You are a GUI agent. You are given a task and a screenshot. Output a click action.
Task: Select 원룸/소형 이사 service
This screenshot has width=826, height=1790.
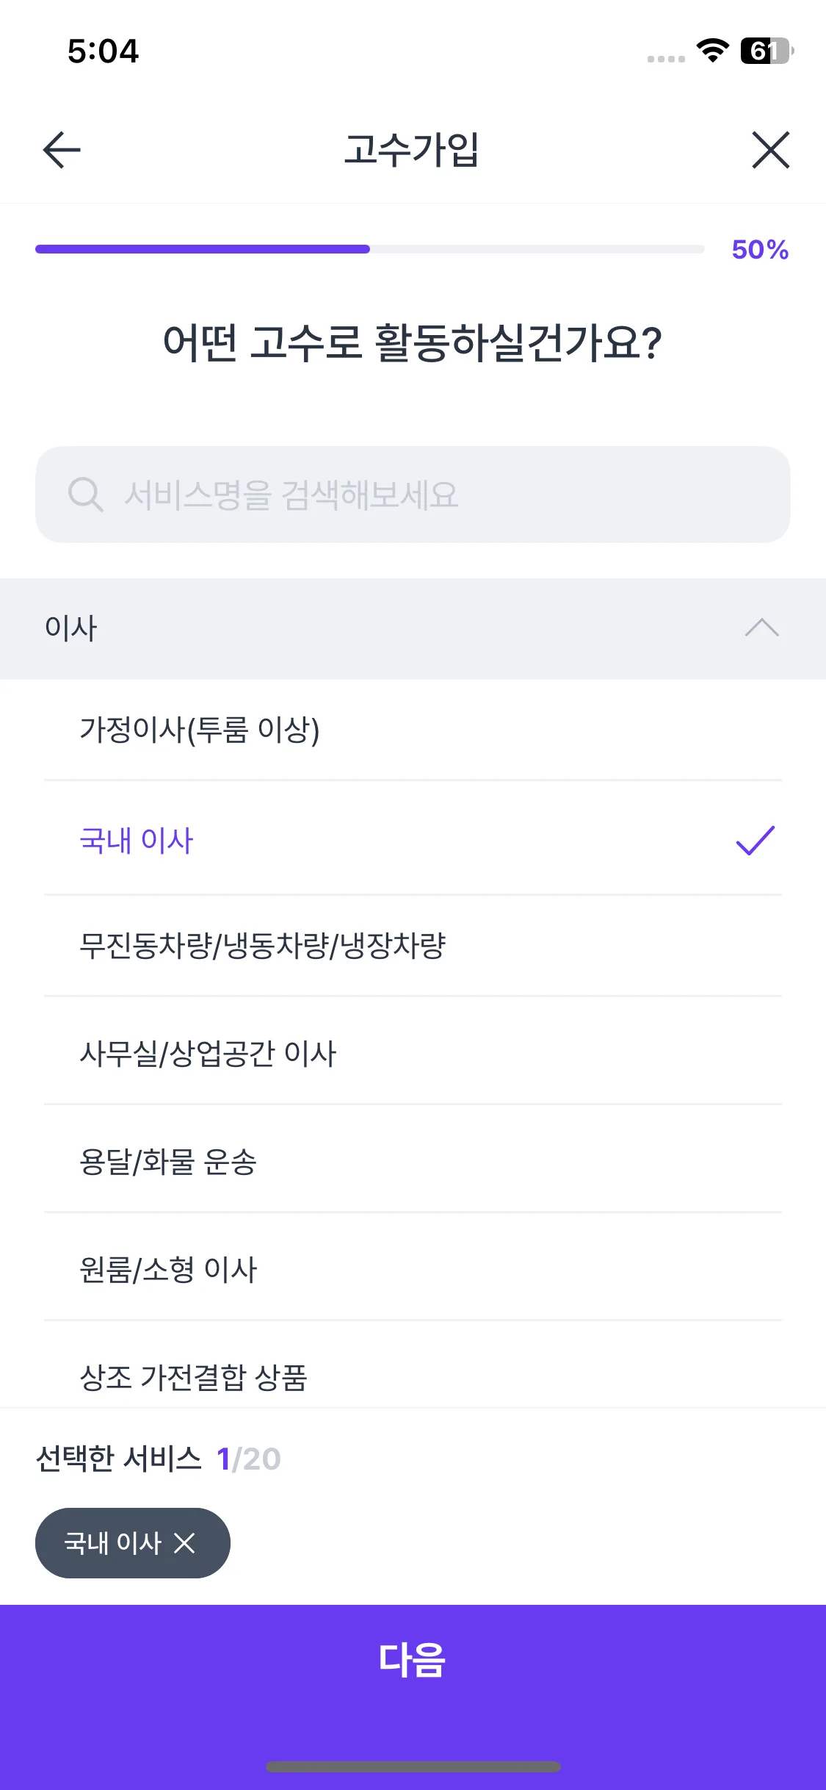pos(168,1270)
